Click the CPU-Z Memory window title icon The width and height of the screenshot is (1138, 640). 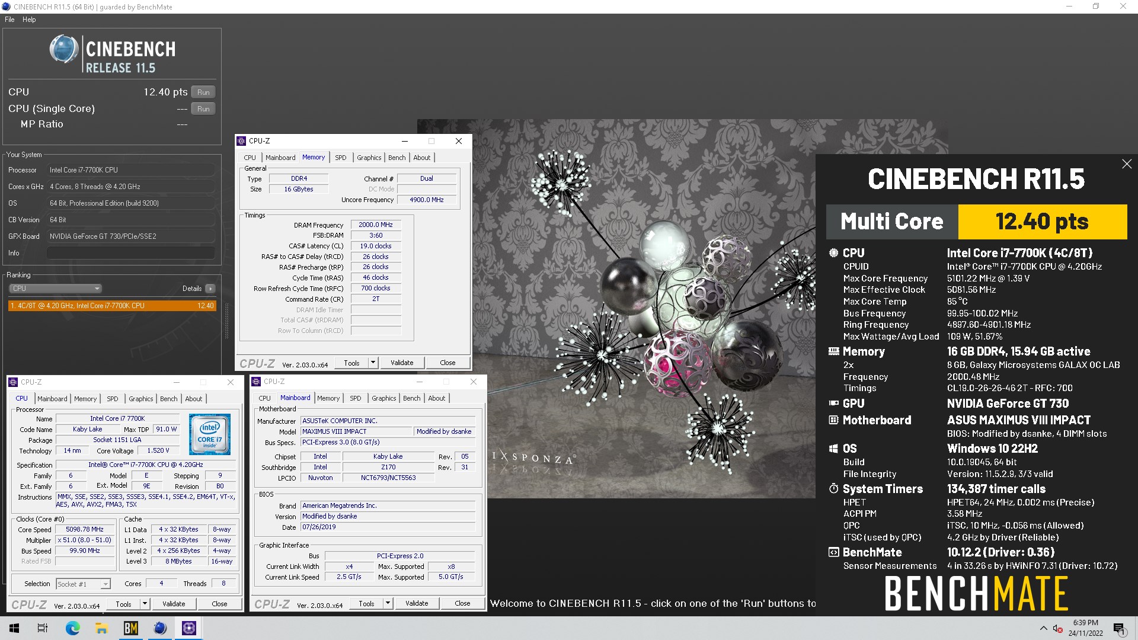click(241, 141)
